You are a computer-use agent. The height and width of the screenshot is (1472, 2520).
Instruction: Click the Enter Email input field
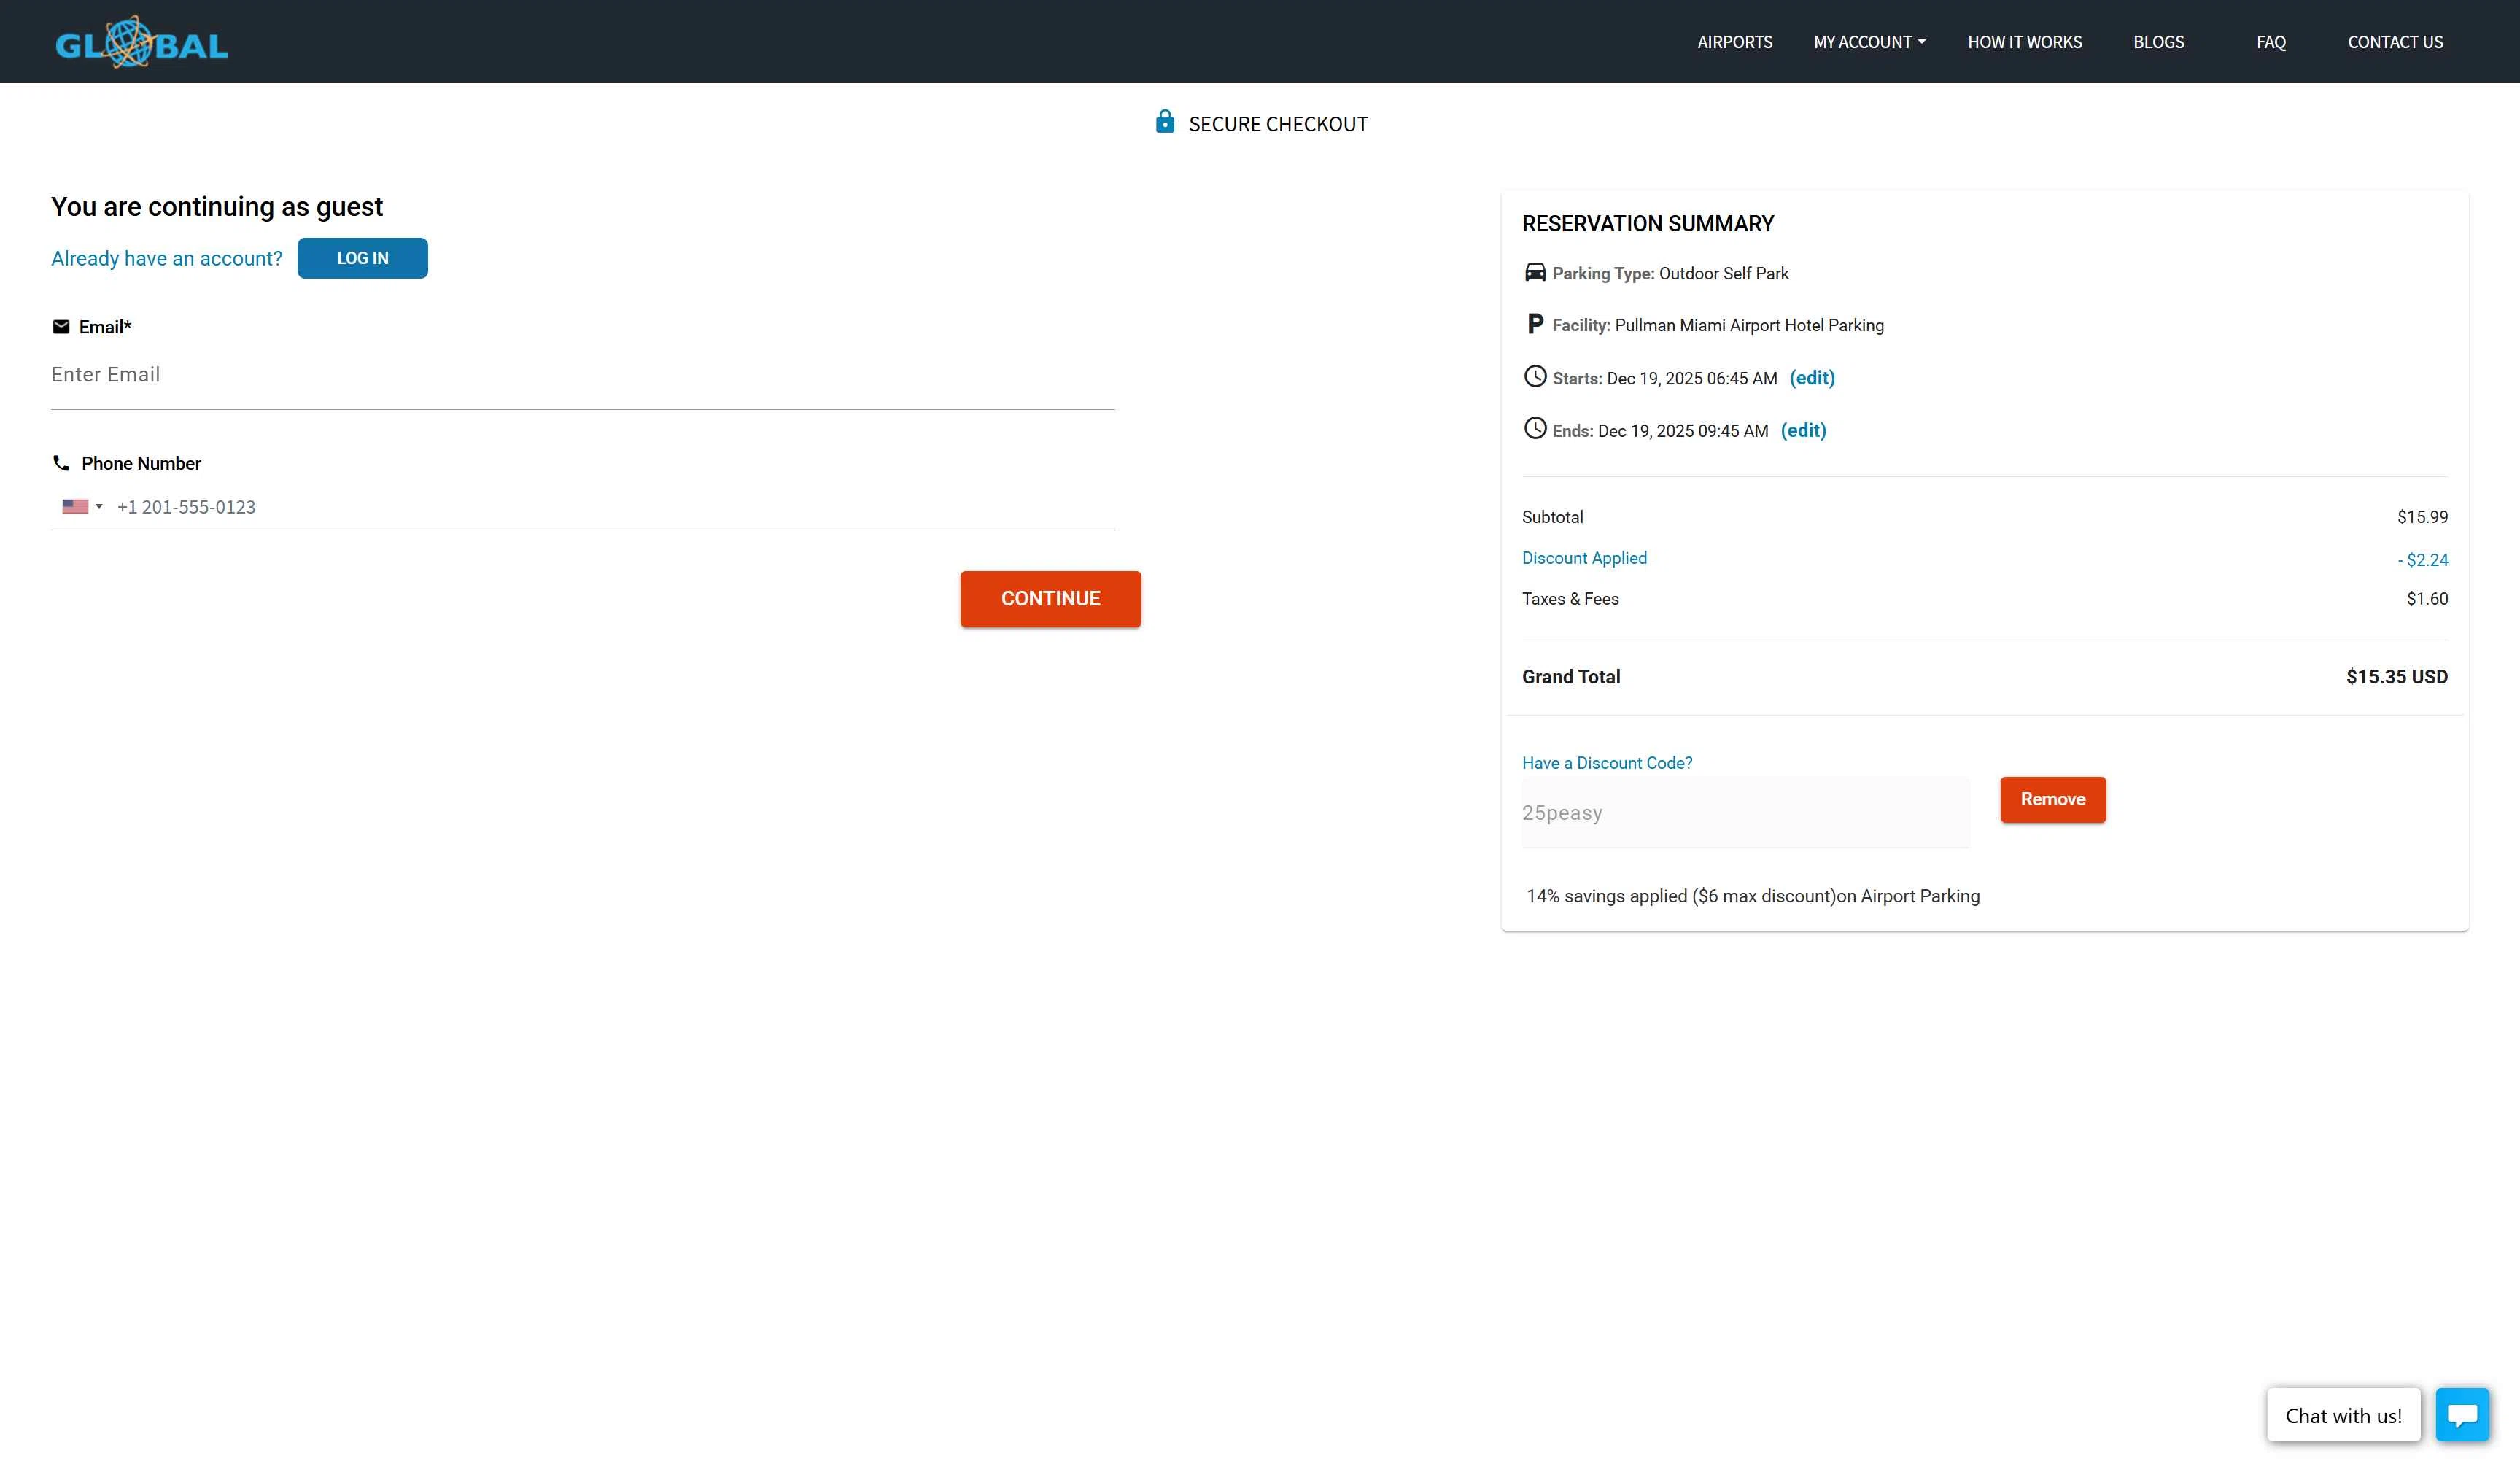[x=582, y=375]
